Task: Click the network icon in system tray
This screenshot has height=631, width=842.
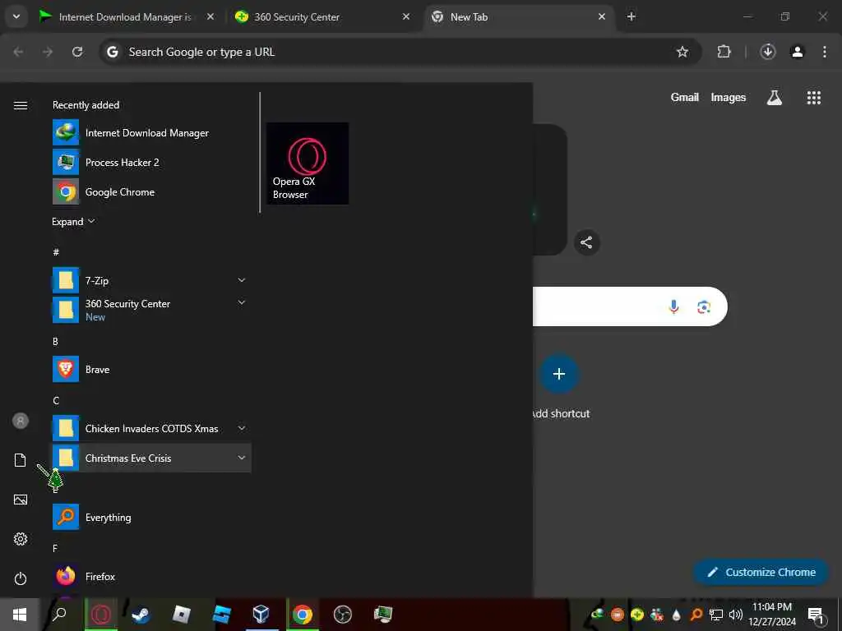Action: pyautogui.click(x=716, y=615)
